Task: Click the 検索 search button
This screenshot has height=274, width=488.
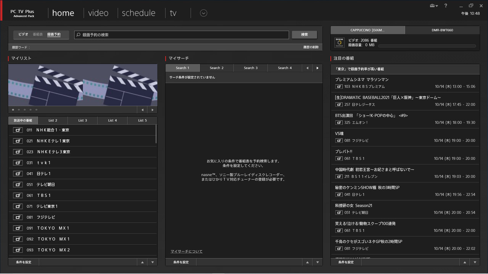Action: click(x=304, y=35)
